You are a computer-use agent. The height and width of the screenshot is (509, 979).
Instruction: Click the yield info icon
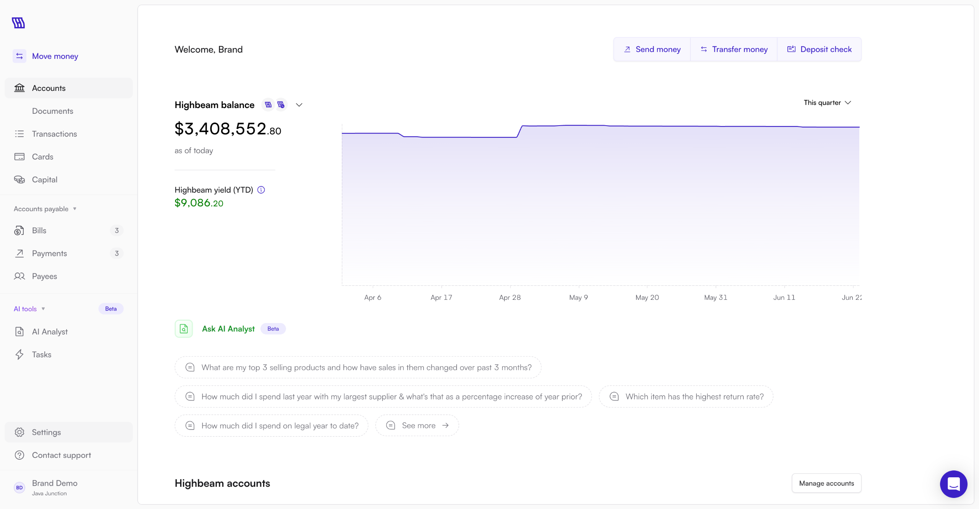pos(261,190)
